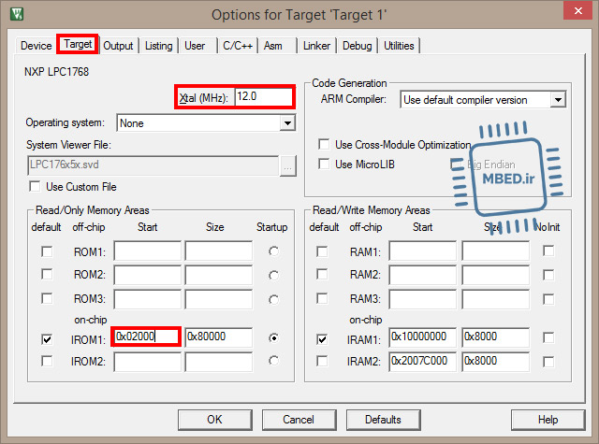The image size is (599, 444).
Task: Open the User tab
Action: coord(195,46)
